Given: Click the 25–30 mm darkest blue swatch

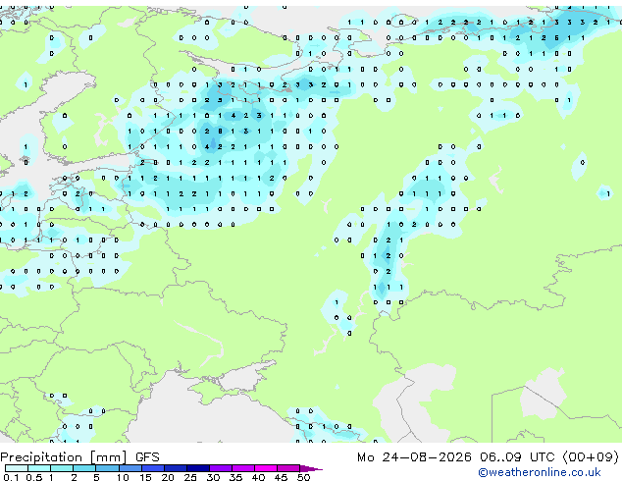Looking at the screenshot, I should [197, 468].
